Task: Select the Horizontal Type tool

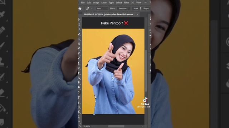Action: (79, 97)
